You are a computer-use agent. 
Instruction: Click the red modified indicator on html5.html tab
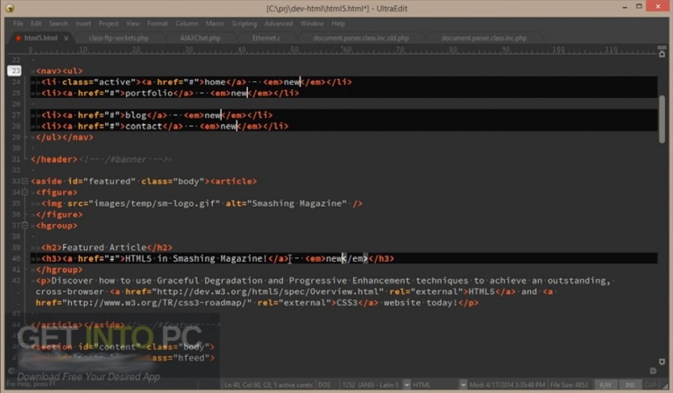pos(18,39)
